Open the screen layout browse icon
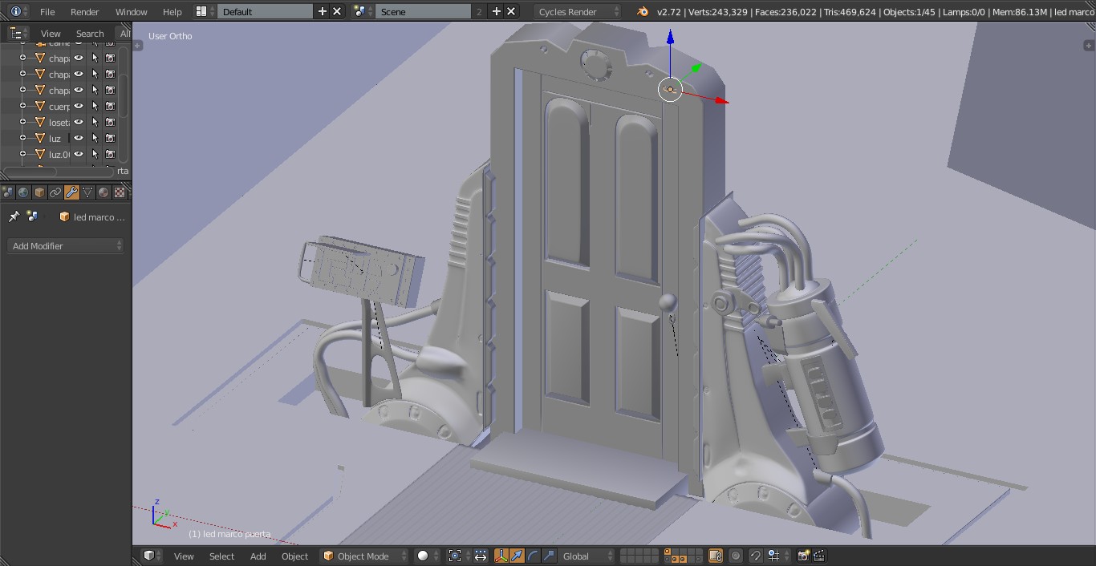 click(205, 11)
